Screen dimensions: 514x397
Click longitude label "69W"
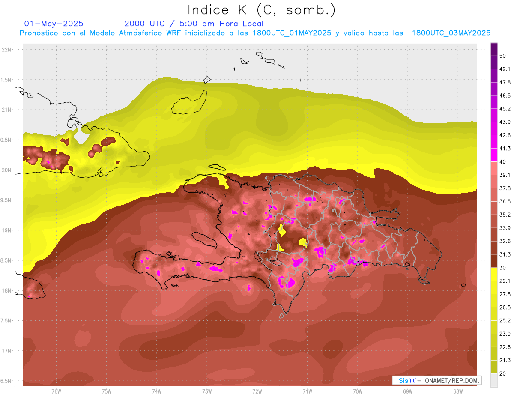[407, 391]
